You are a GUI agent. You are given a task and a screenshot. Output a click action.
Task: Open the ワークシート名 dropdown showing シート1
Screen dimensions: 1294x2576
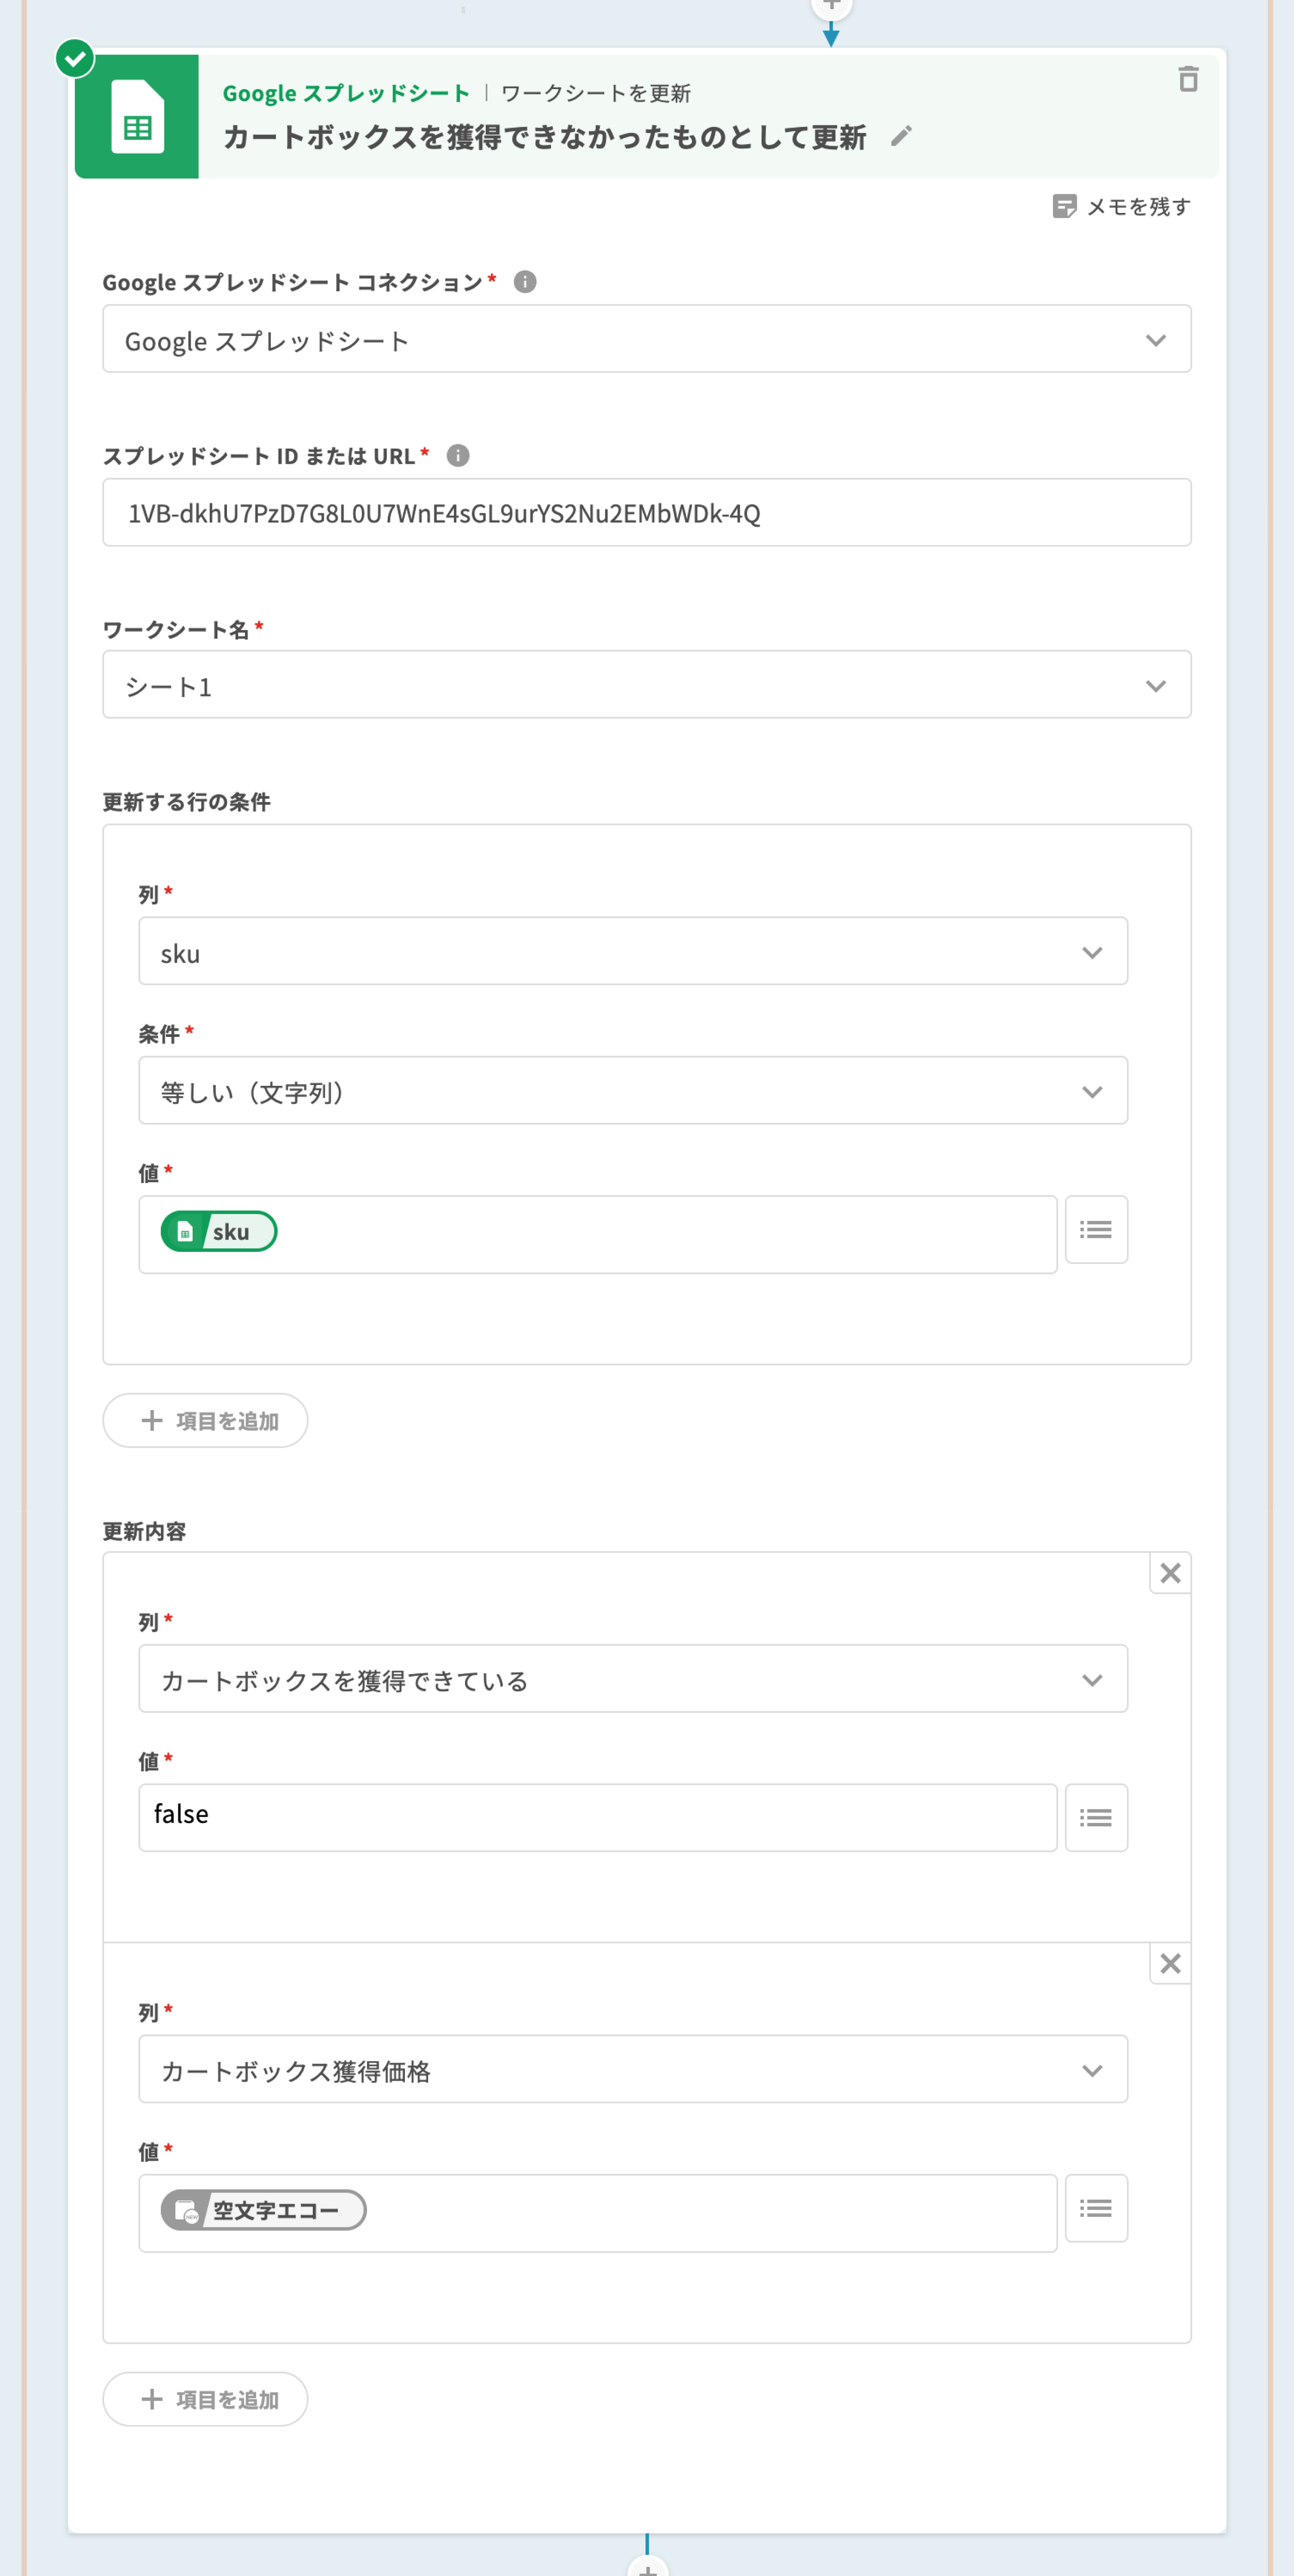click(x=646, y=685)
